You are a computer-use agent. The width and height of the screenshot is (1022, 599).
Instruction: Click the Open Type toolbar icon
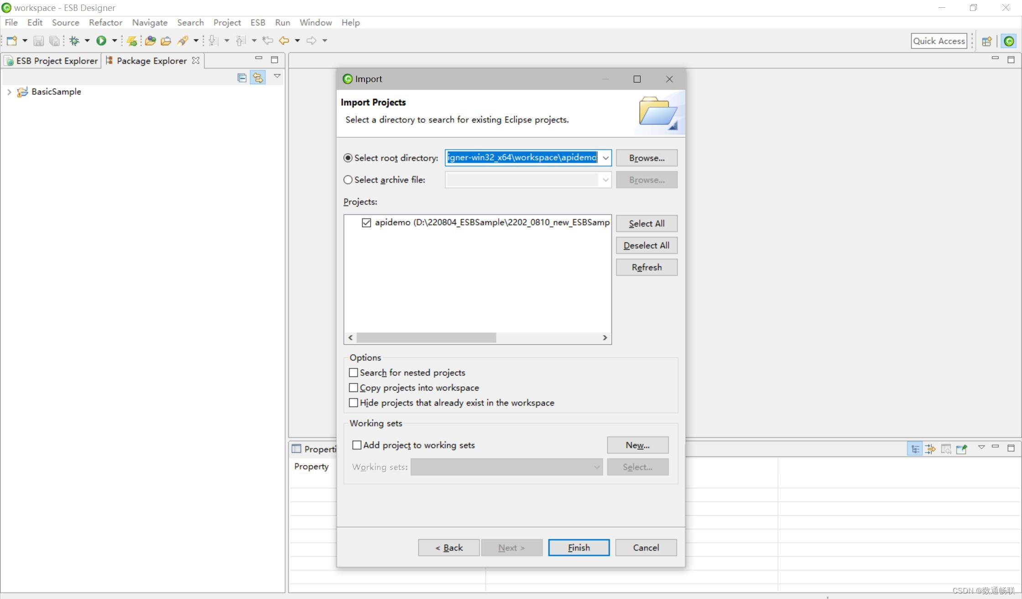click(x=151, y=41)
